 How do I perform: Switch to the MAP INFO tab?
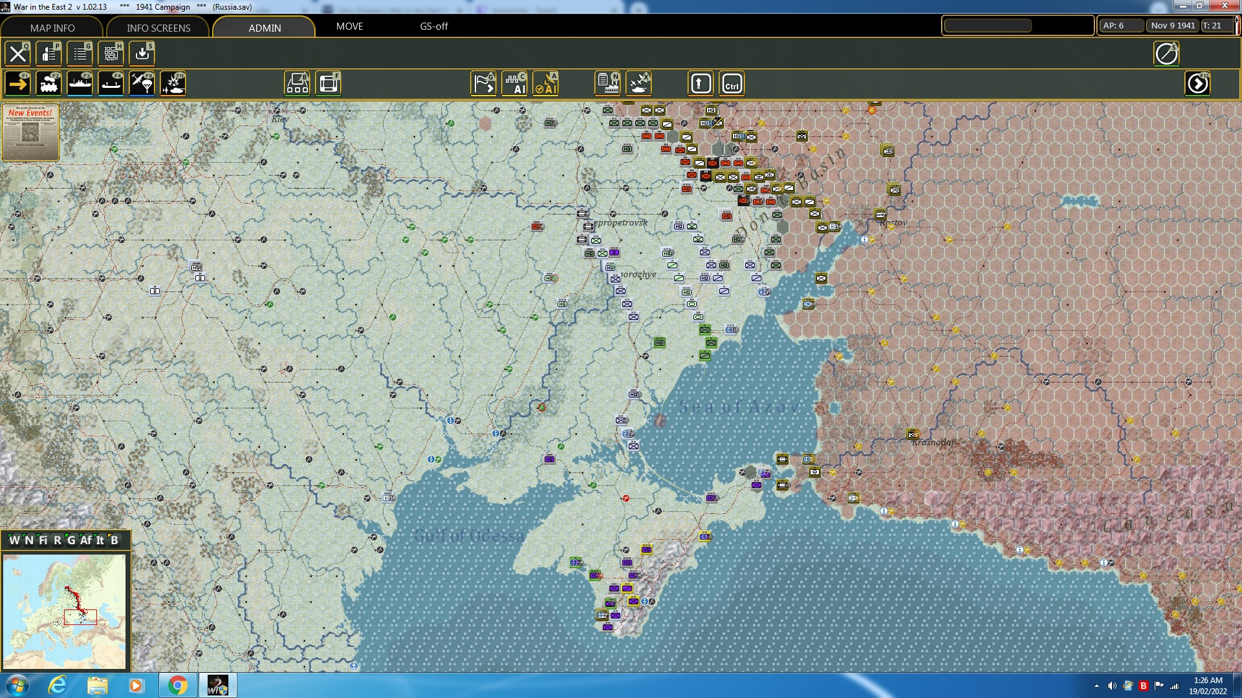(x=52, y=28)
